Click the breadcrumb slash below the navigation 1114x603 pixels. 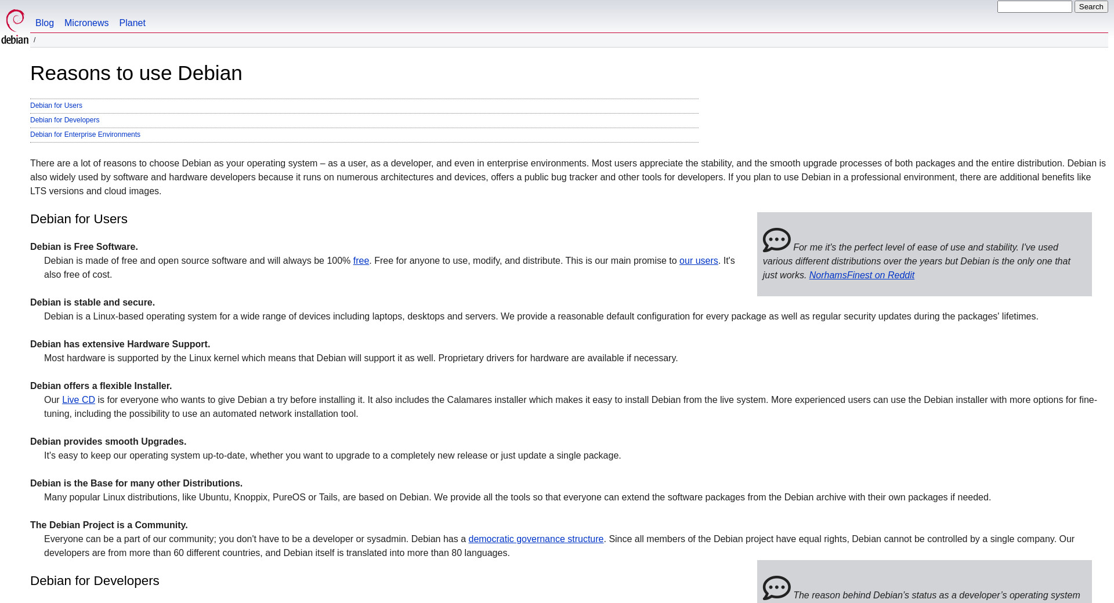click(35, 40)
